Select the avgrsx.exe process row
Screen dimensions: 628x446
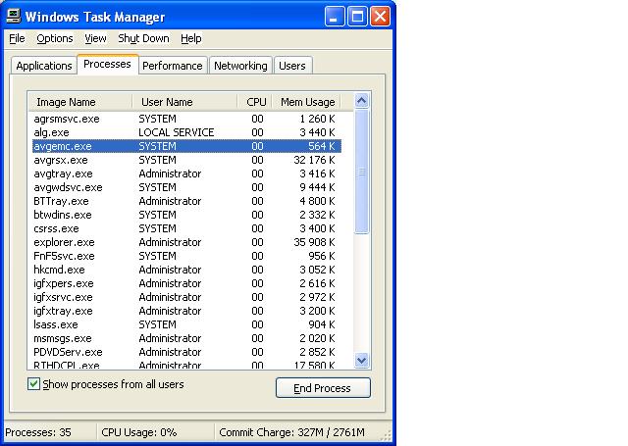186,160
